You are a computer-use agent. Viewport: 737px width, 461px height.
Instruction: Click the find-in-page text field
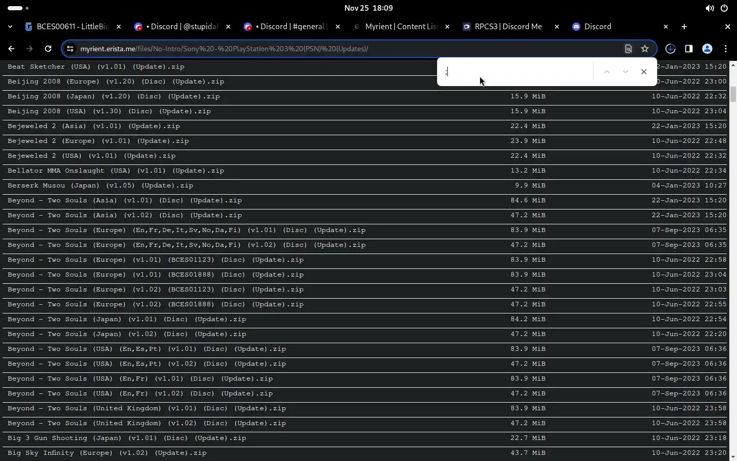point(517,72)
